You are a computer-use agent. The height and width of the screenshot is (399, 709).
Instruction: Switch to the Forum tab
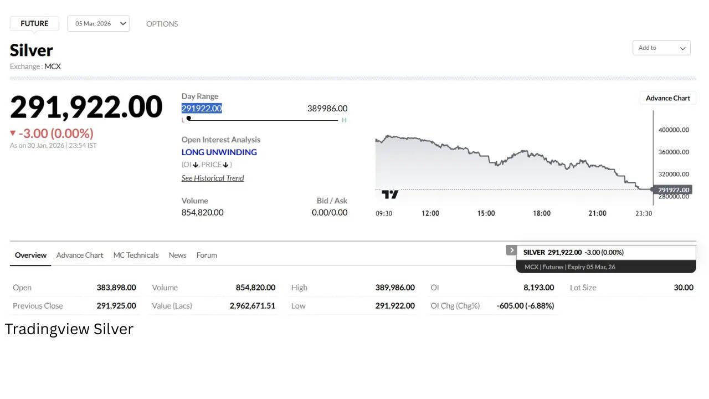tap(207, 255)
